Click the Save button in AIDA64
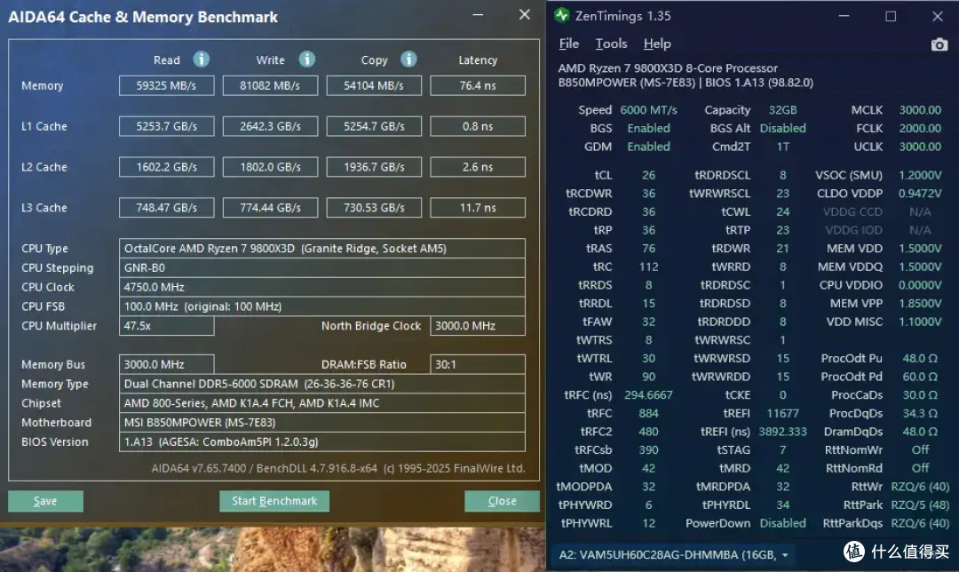 [x=45, y=501]
